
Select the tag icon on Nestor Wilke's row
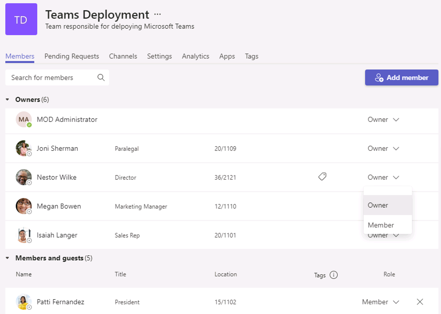(x=322, y=177)
